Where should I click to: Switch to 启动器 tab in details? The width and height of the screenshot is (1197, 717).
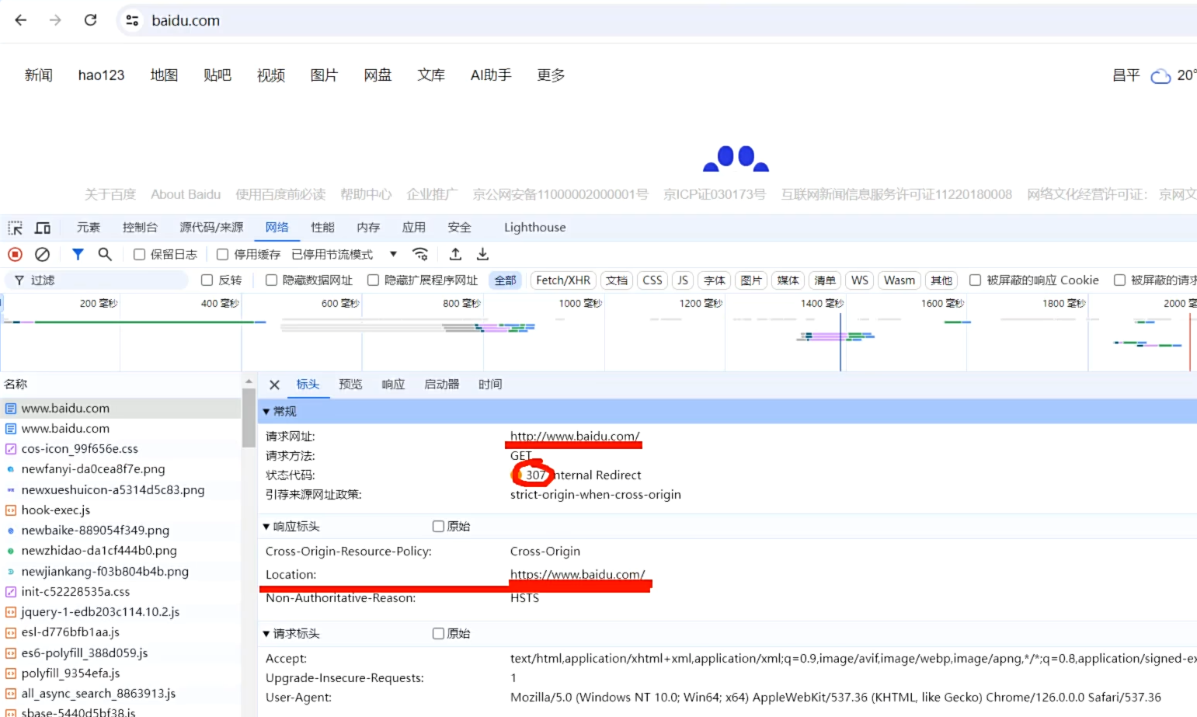point(442,385)
